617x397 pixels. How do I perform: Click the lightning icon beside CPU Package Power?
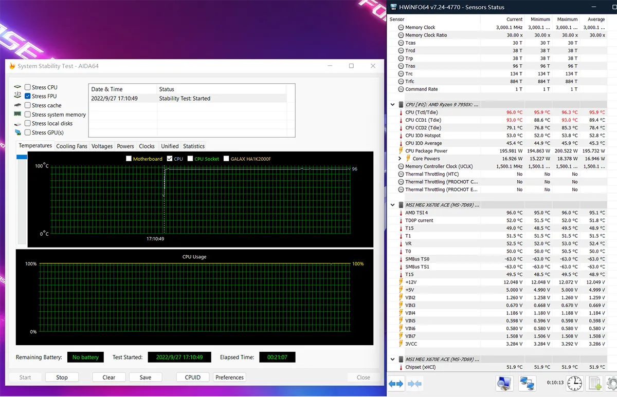401,151
